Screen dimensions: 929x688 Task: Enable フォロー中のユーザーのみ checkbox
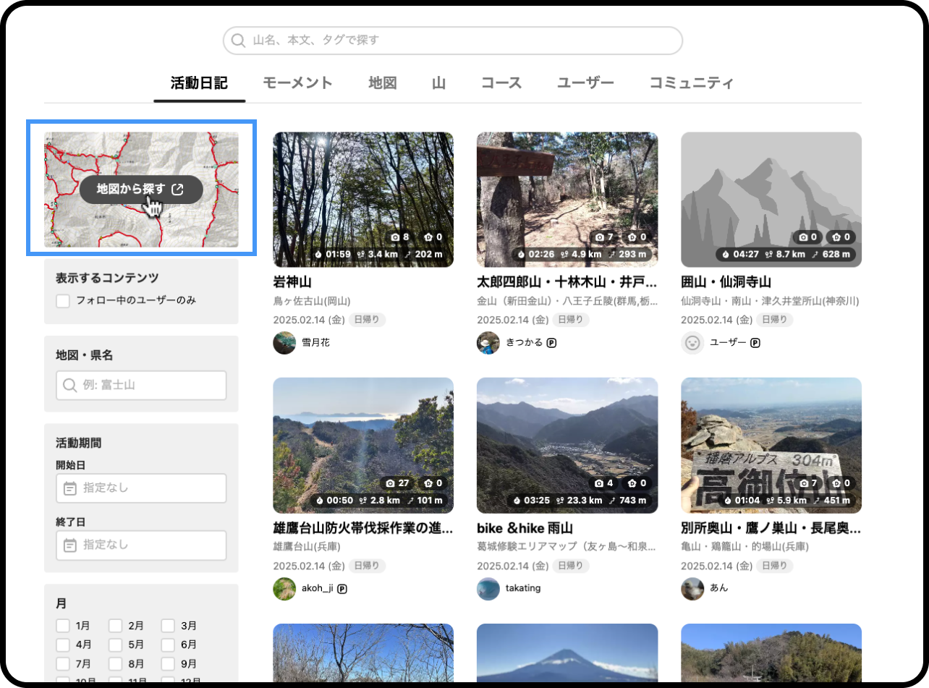click(63, 300)
